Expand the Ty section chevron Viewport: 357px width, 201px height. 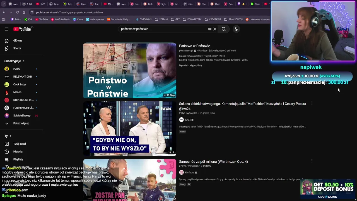point(11,136)
